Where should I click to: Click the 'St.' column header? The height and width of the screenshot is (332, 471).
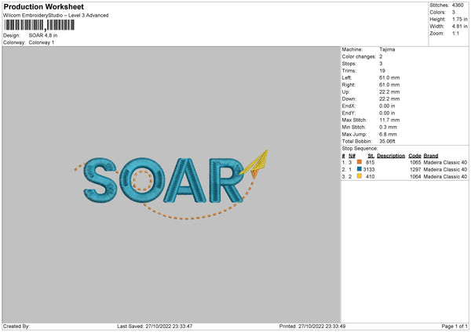tap(371, 156)
